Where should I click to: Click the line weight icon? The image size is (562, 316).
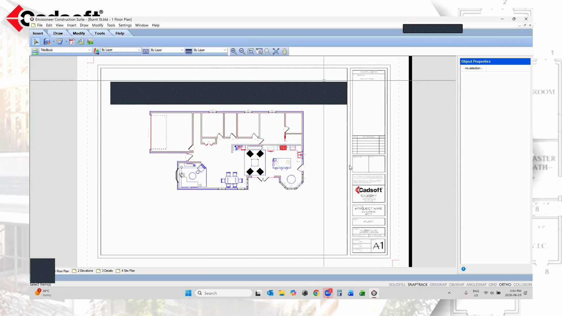point(189,51)
